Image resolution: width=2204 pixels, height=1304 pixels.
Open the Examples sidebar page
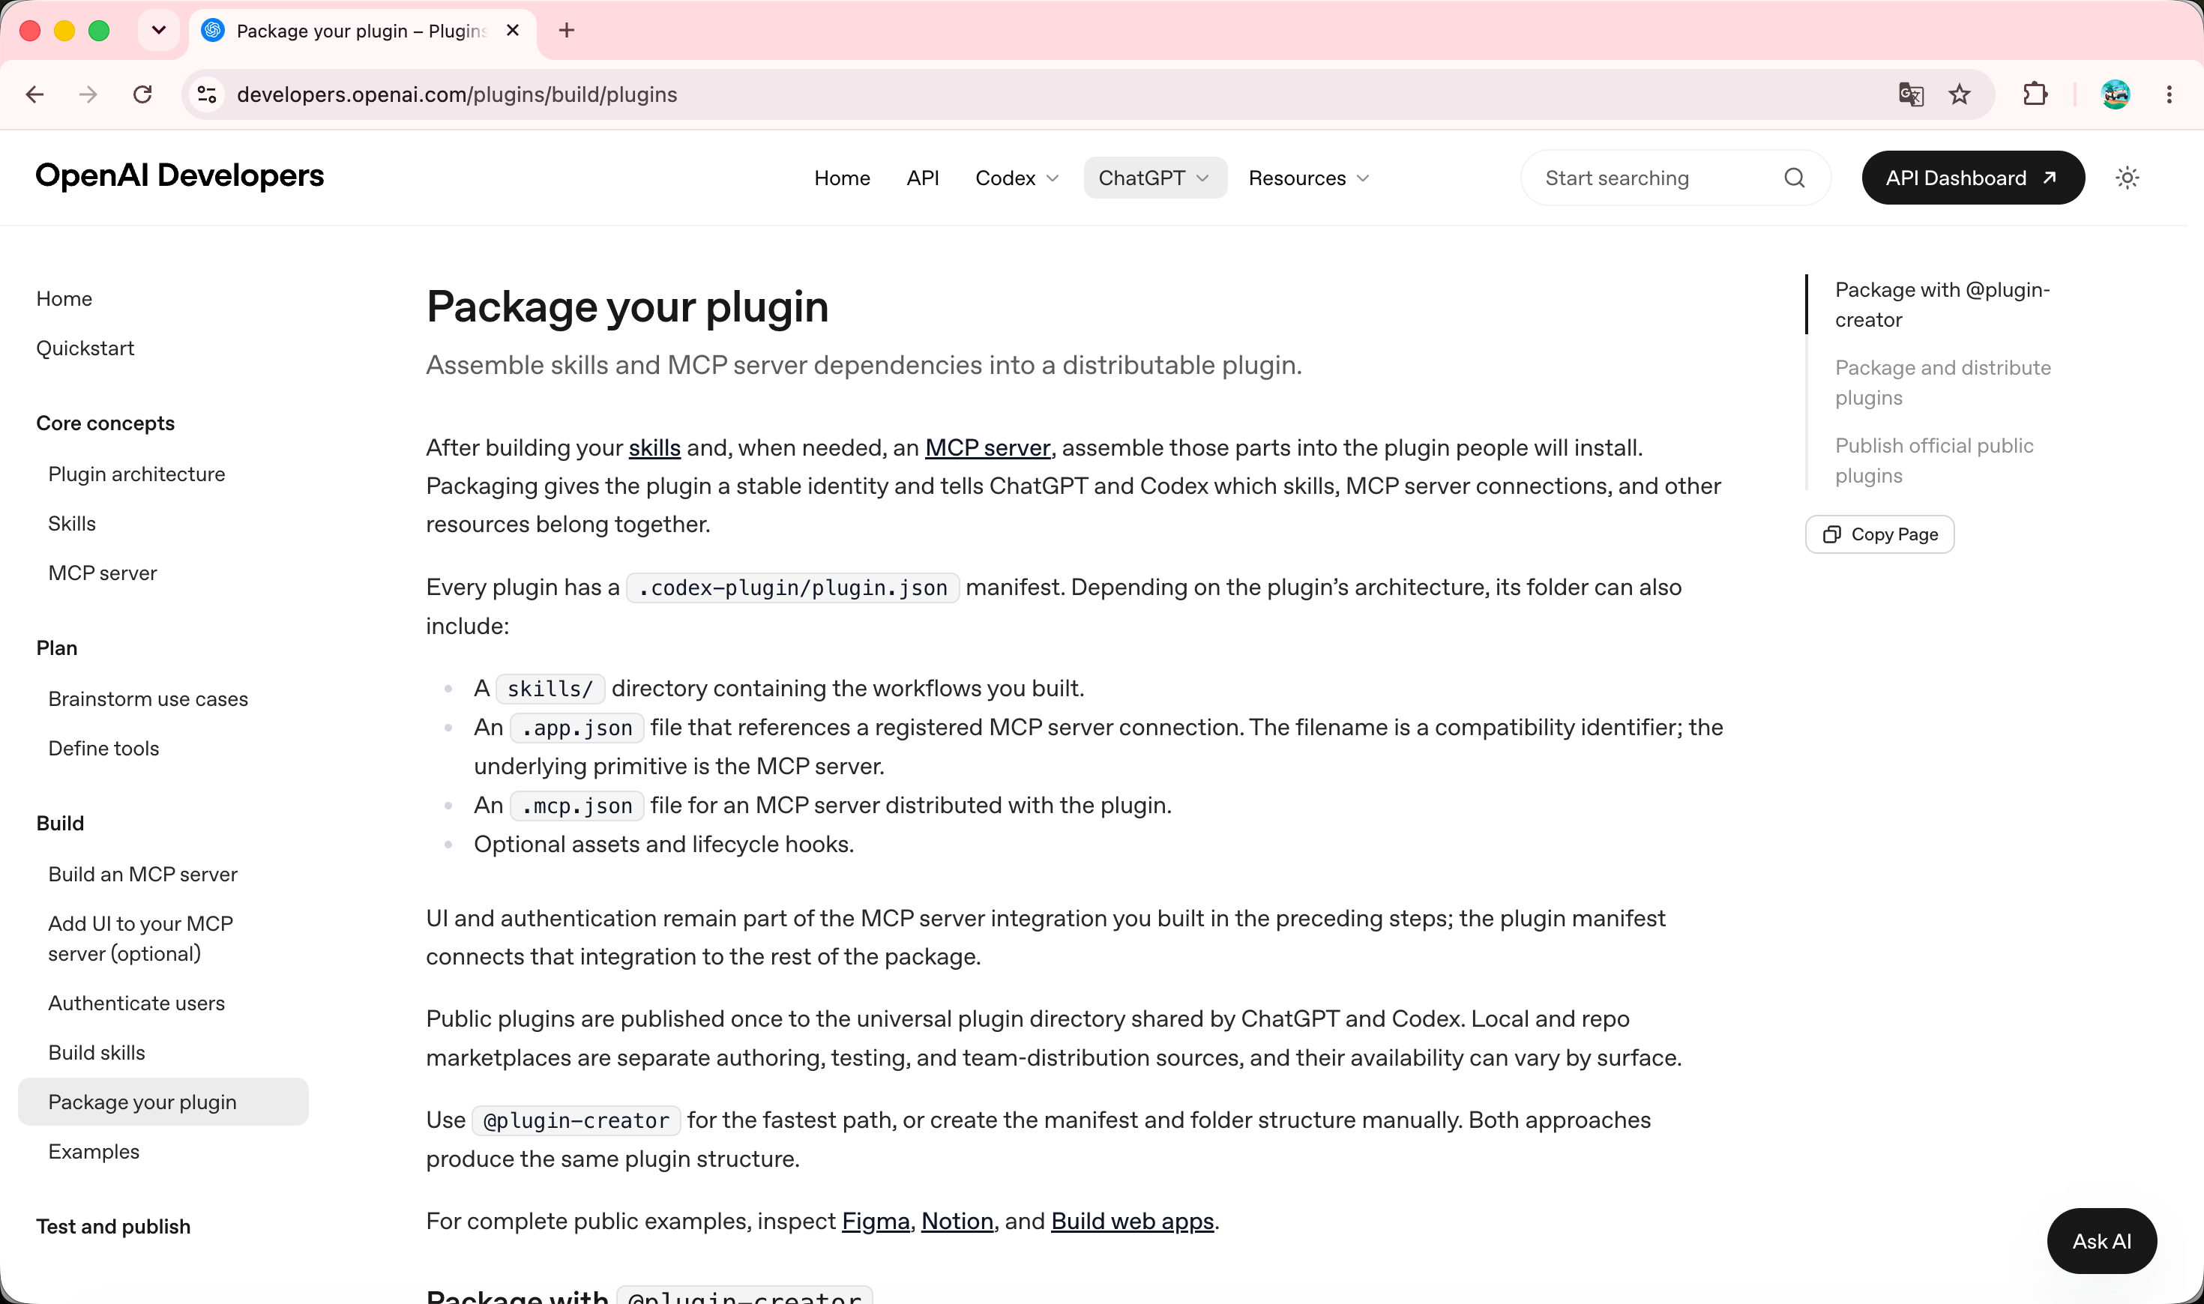(94, 1152)
